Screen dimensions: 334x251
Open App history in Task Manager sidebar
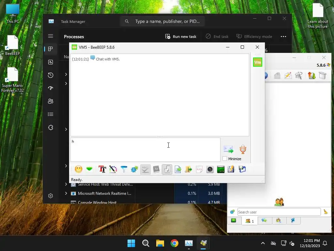coord(51,75)
